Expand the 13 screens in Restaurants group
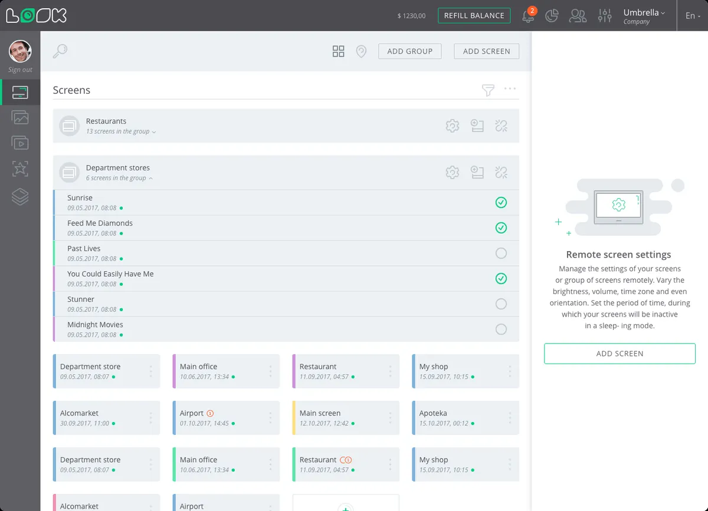Screen dimensions: 708x511 [x=121, y=131]
